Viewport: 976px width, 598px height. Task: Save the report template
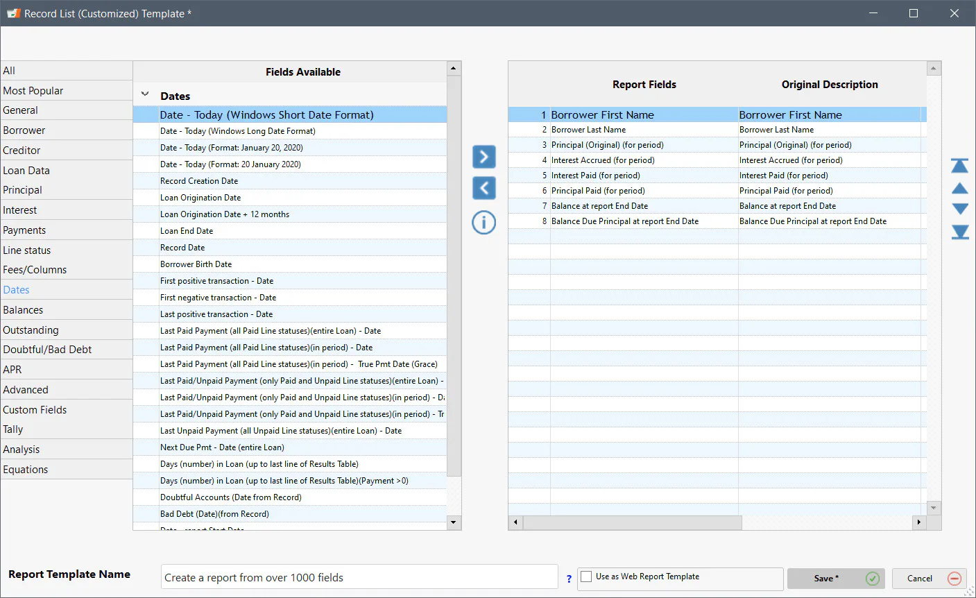tap(836, 579)
